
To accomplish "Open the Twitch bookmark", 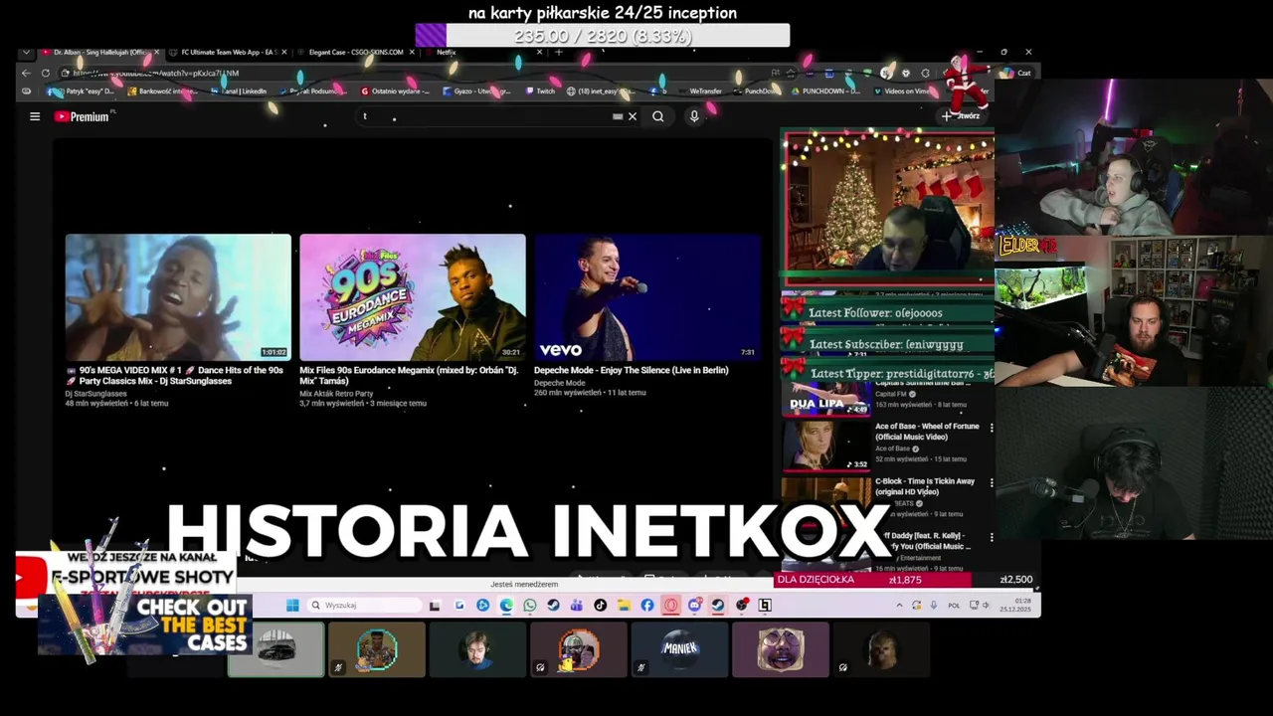I will pos(540,90).
